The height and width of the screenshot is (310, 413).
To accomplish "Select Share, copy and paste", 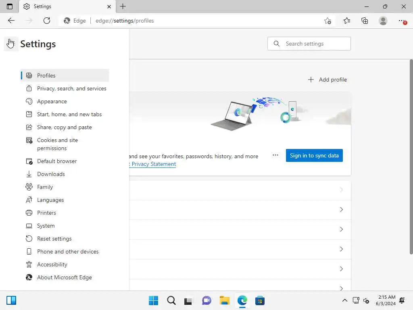I will 65,127.
